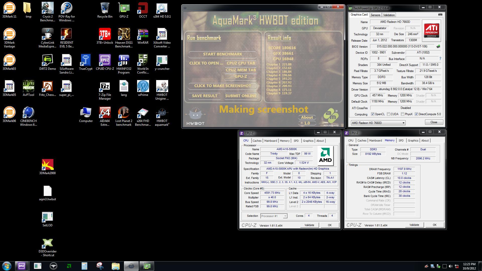Open Caches tab in left CPU-Z window

[x=257, y=141]
